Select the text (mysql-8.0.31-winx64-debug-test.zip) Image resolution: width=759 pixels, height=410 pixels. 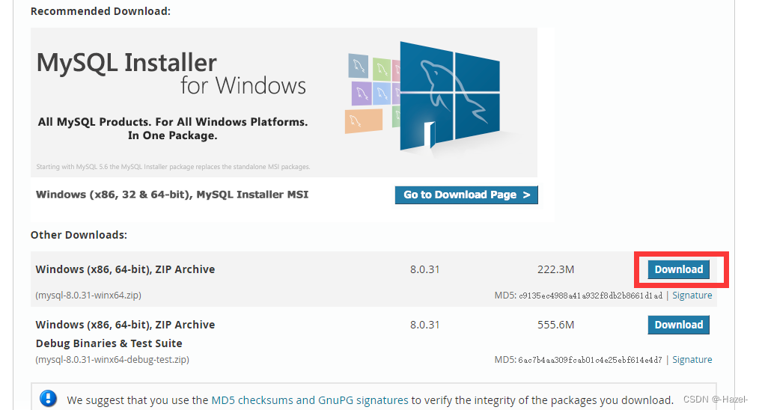[x=112, y=360]
